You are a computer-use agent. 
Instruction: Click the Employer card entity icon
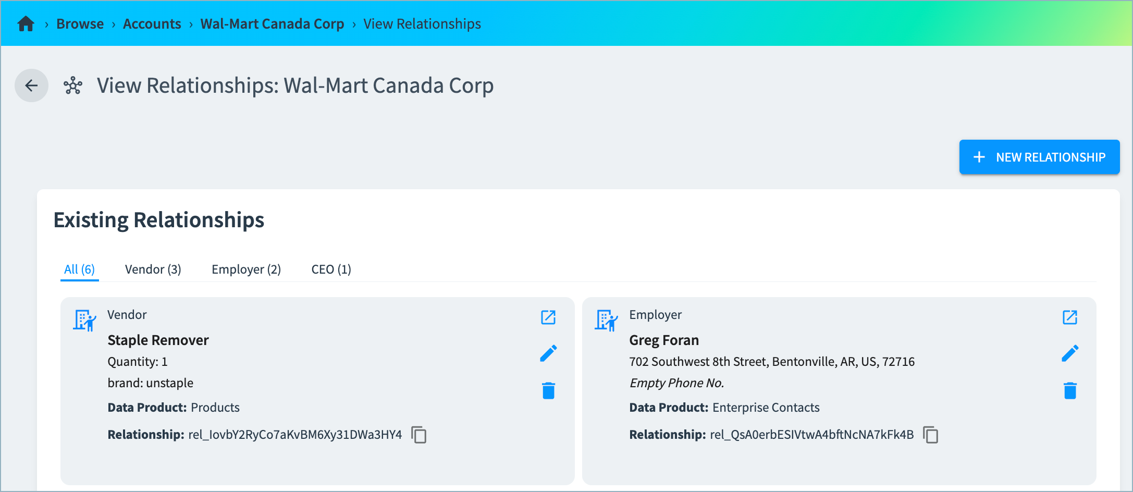607,321
